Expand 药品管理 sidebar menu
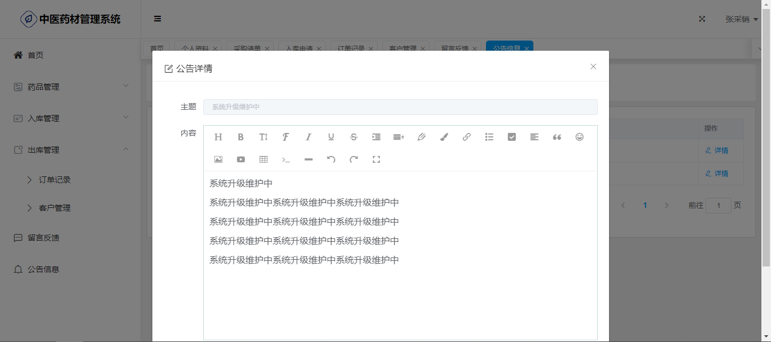The height and width of the screenshot is (342, 771). (71, 87)
